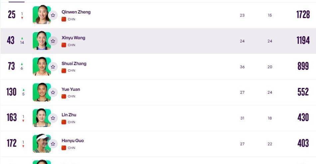Click China flag under Qinwen Zheng
Image resolution: width=316 pixels, height=164 pixels.
pyautogui.click(x=64, y=19)
